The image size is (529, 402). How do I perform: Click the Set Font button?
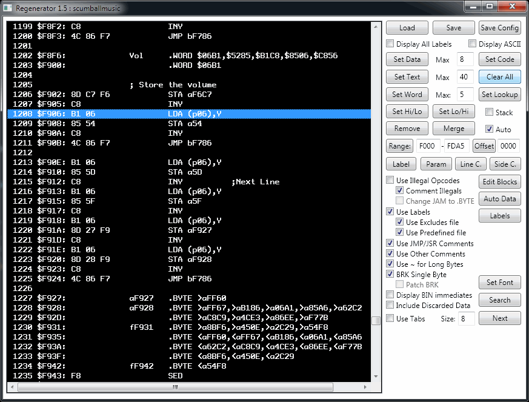click(499, 283)
